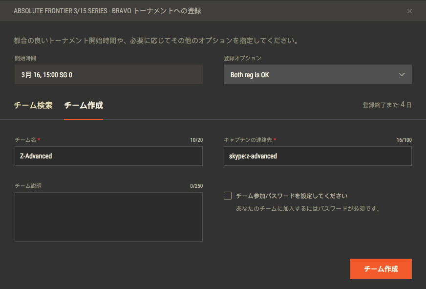Close the tournament registration dialog
426x289 pixels.
(409, 11)
